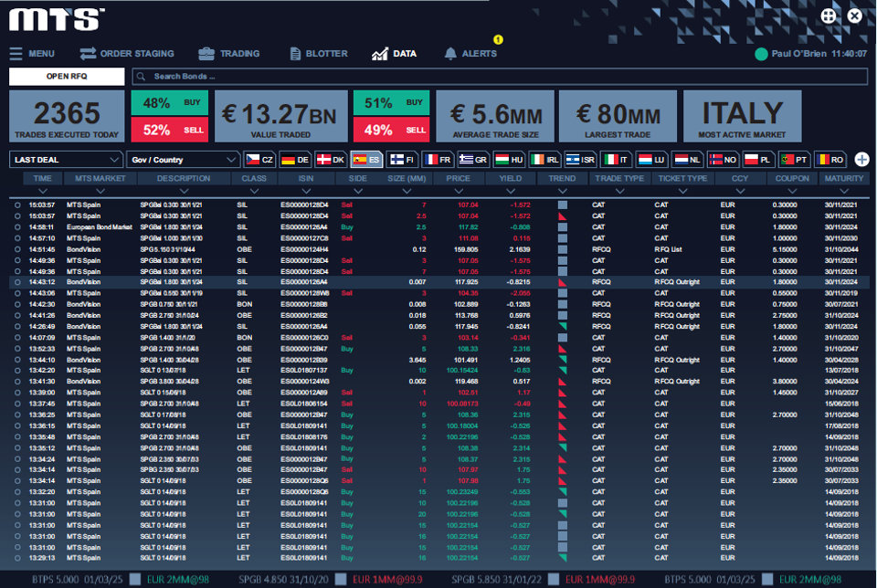Click red 52% SELL indicator
This screenshot has height=588, width=877.
coord(170,130)
